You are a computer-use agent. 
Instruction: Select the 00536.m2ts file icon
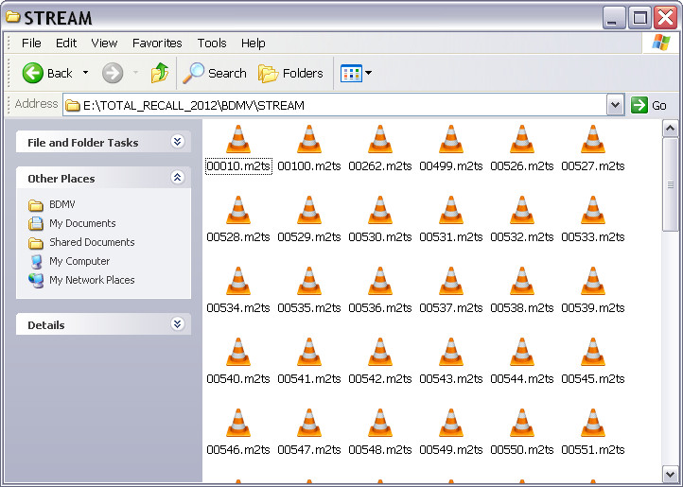pos(380,282)
